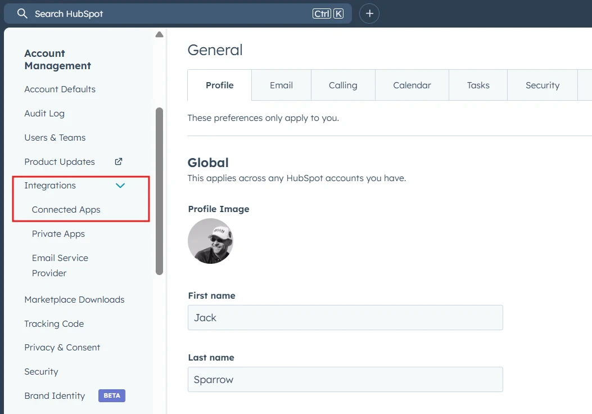Screen dimensions: 592x414
Task: Go to Users & Teams
Action: coord(55,137)
